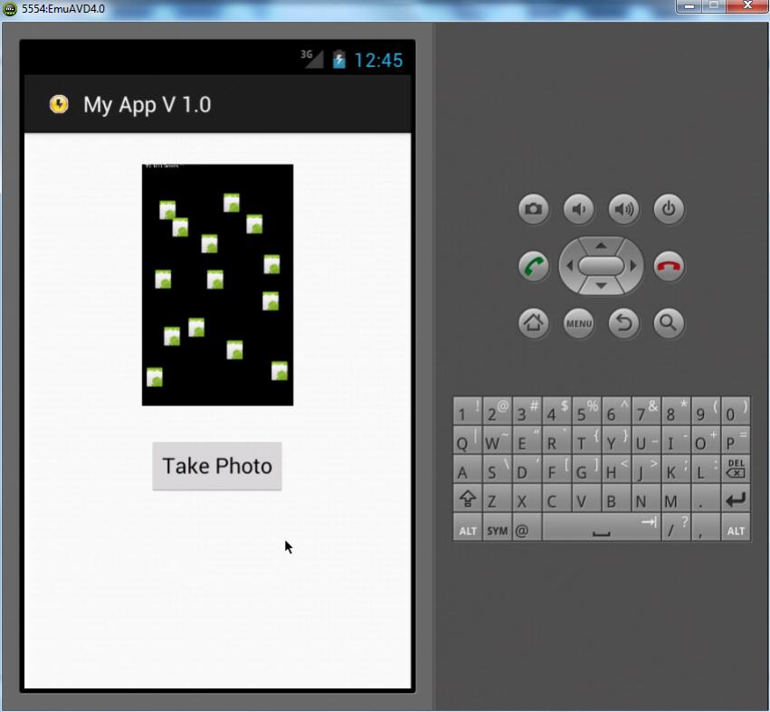
Task: Click the spacebar key
Action: click(x=602, y=527)
